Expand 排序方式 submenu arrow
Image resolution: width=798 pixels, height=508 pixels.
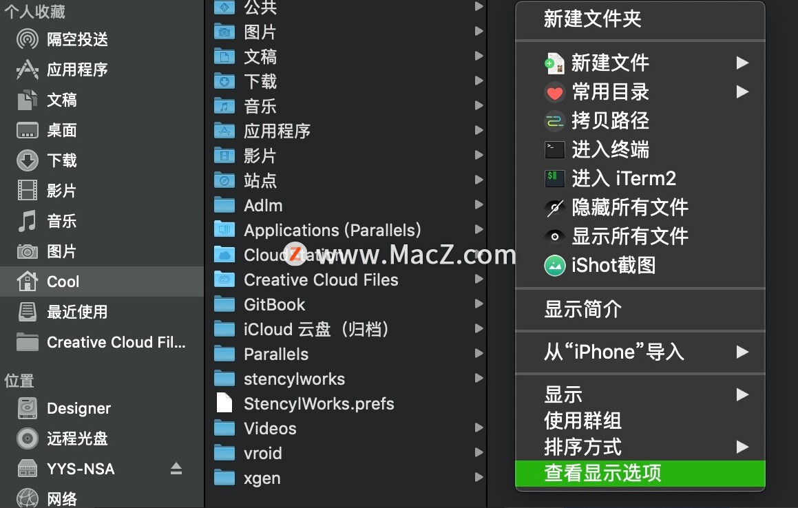(742, 447)
